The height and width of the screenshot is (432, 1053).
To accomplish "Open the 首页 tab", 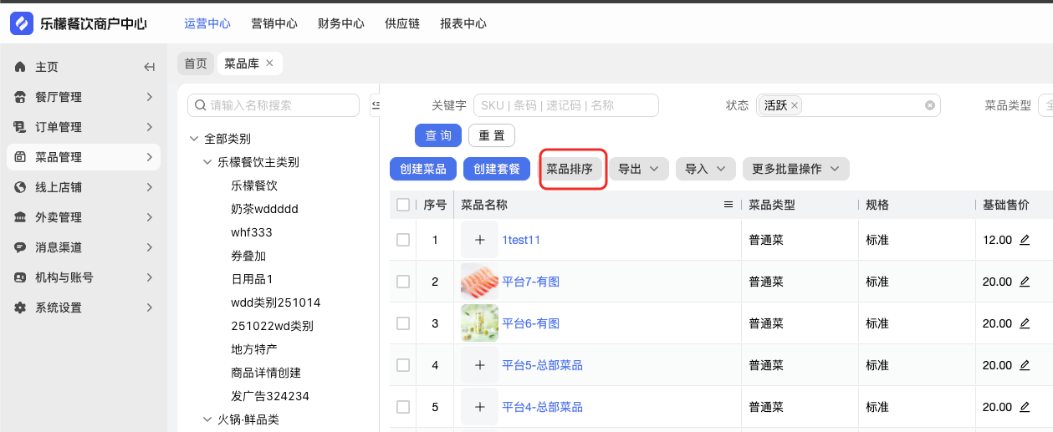I will pyautogui.click(x=196, y=64).
